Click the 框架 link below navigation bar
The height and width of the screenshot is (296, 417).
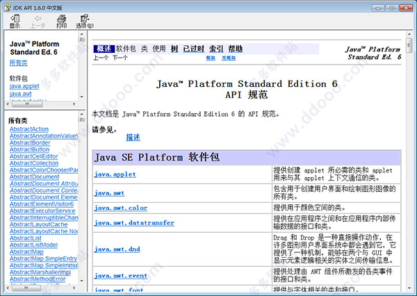click(211, 58)
